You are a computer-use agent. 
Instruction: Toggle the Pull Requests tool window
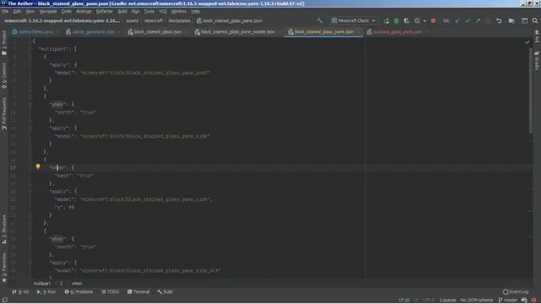[4, 113]
